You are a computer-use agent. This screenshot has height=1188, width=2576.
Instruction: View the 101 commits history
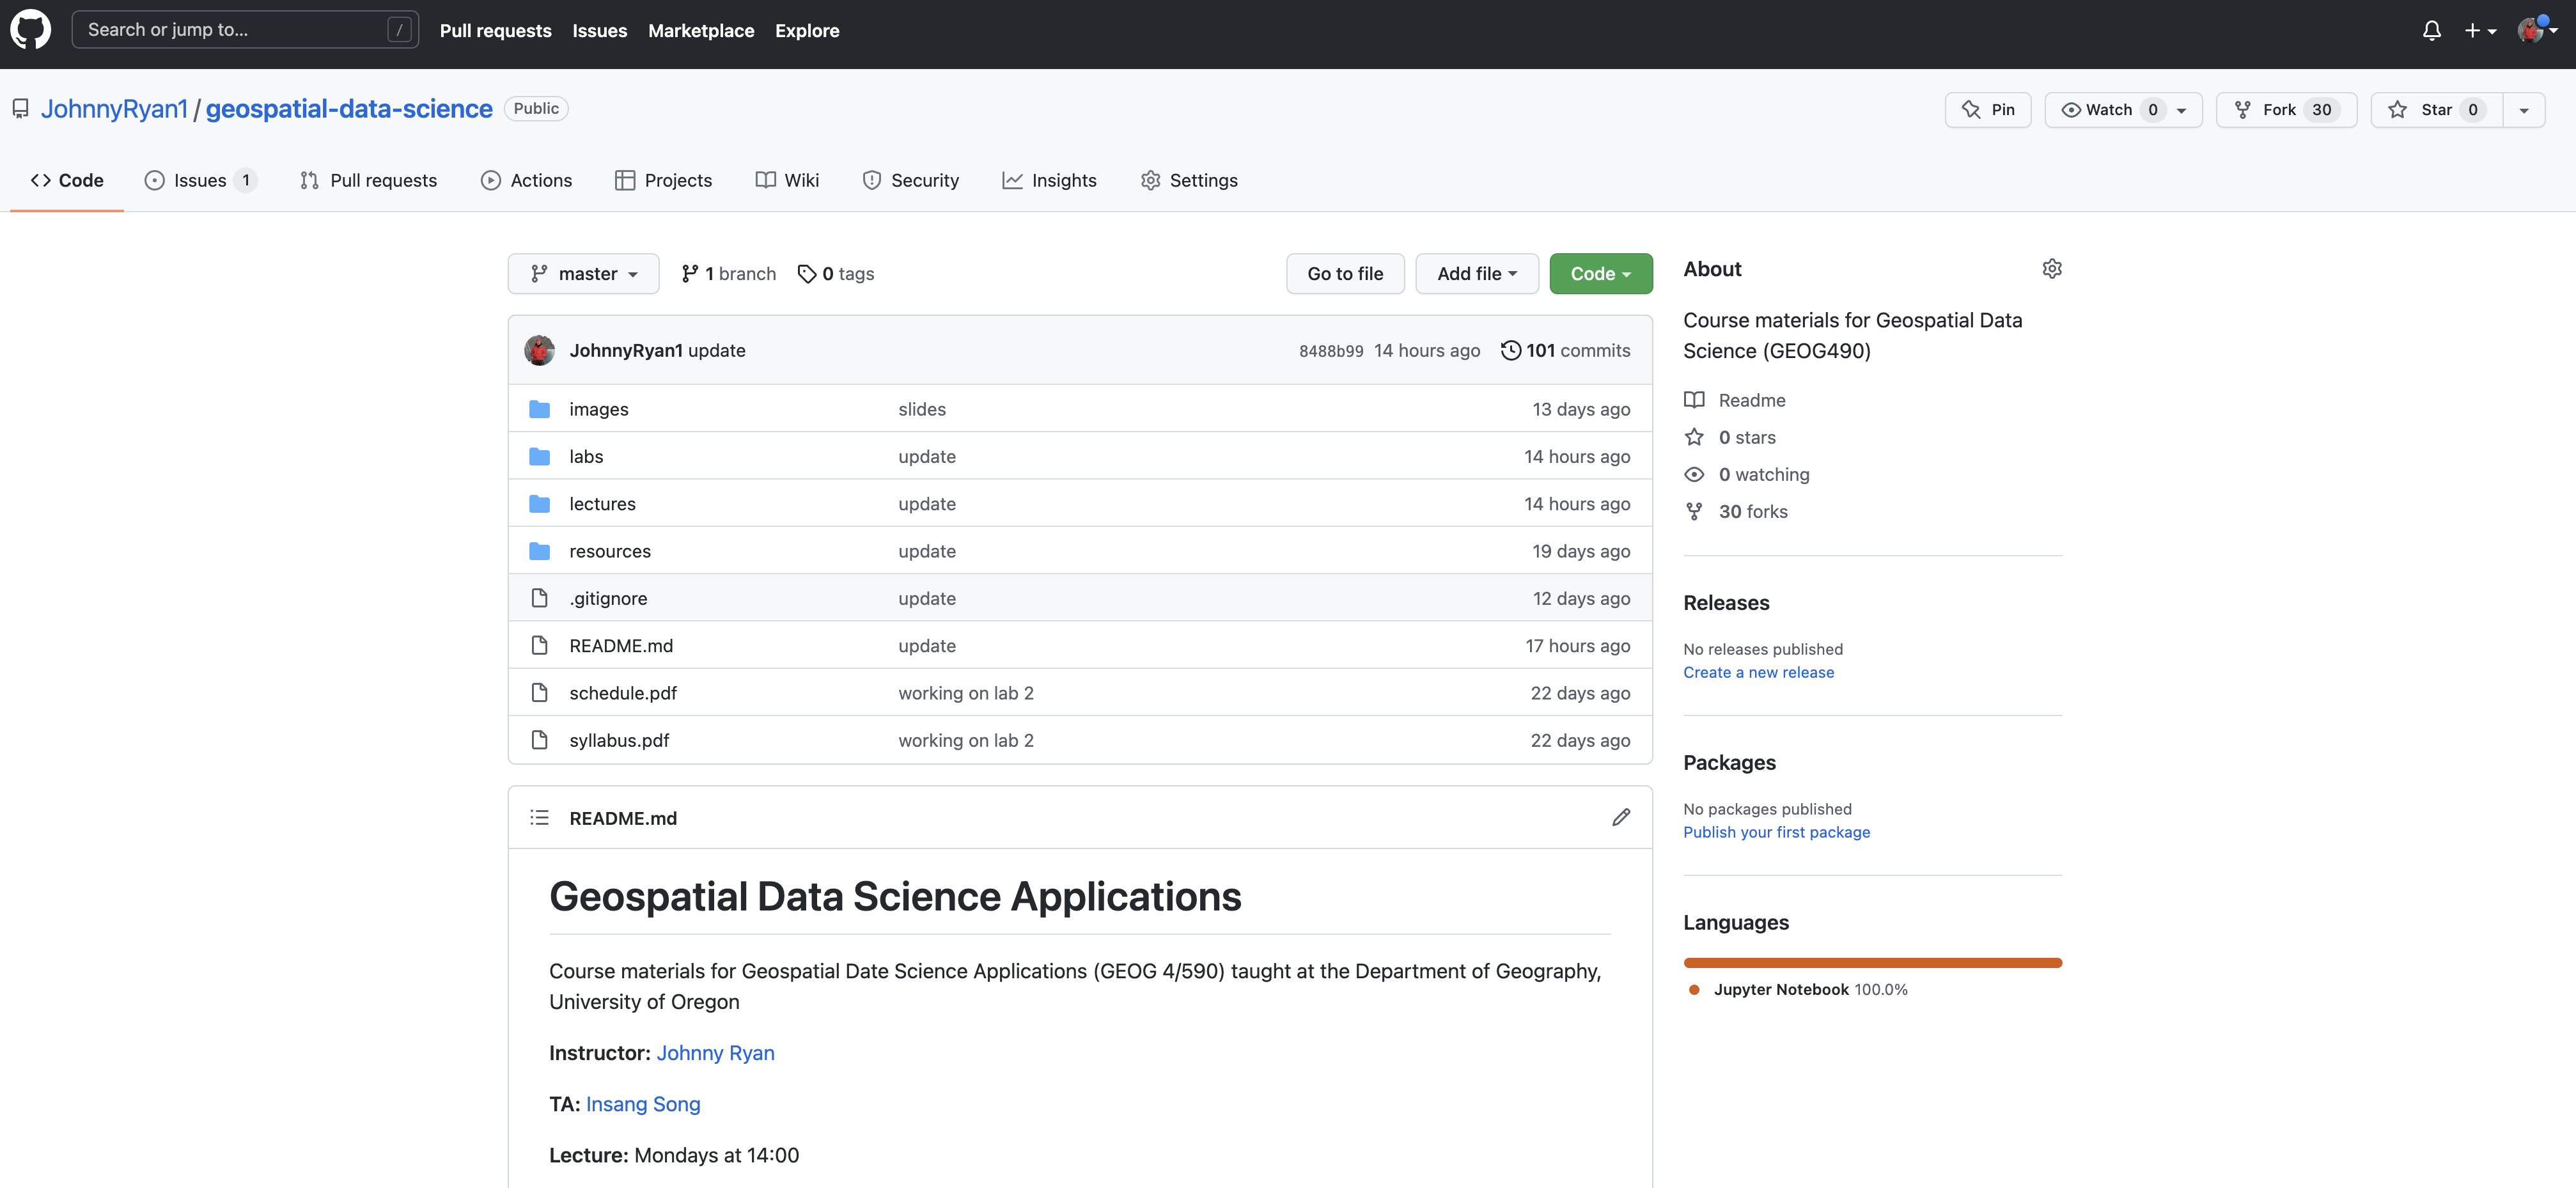1565,350
